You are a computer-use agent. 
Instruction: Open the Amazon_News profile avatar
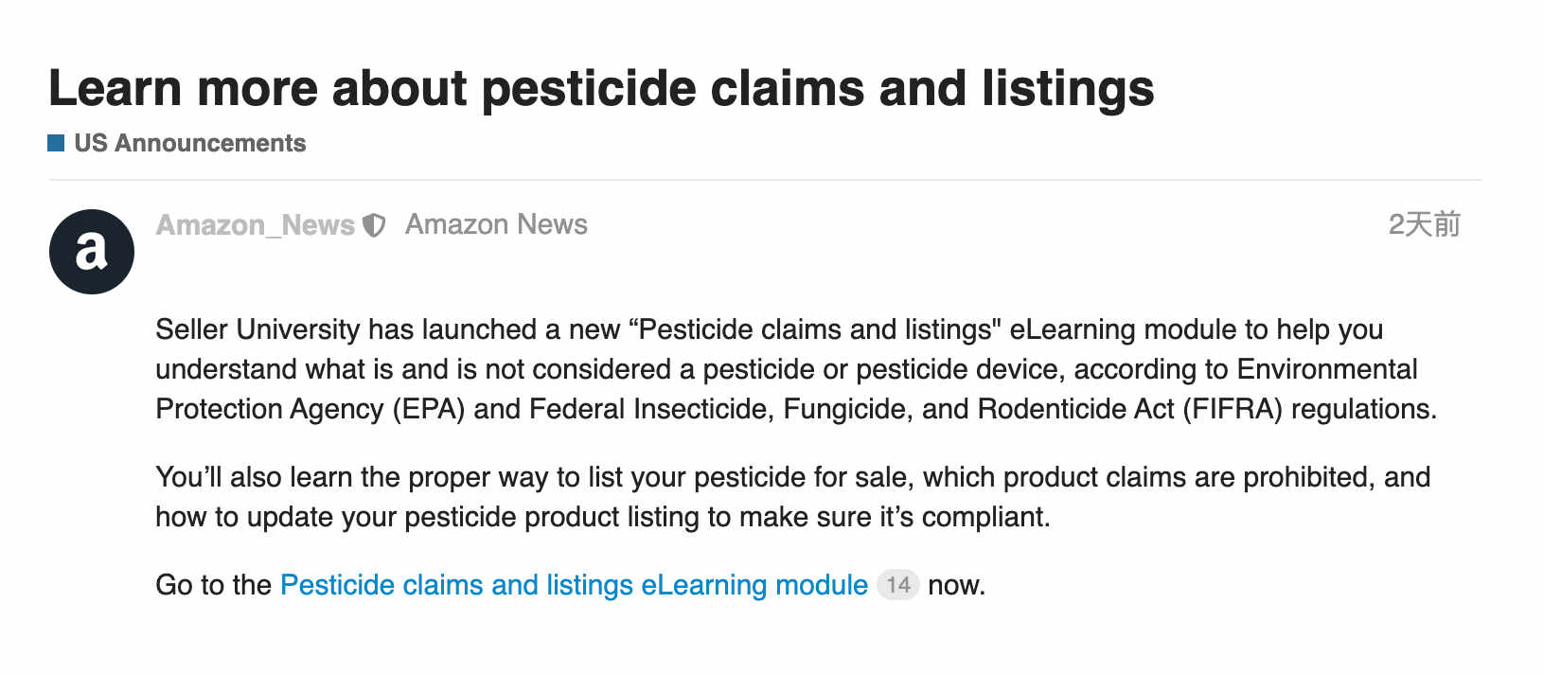pyautogui.click(x=92, y=252)
